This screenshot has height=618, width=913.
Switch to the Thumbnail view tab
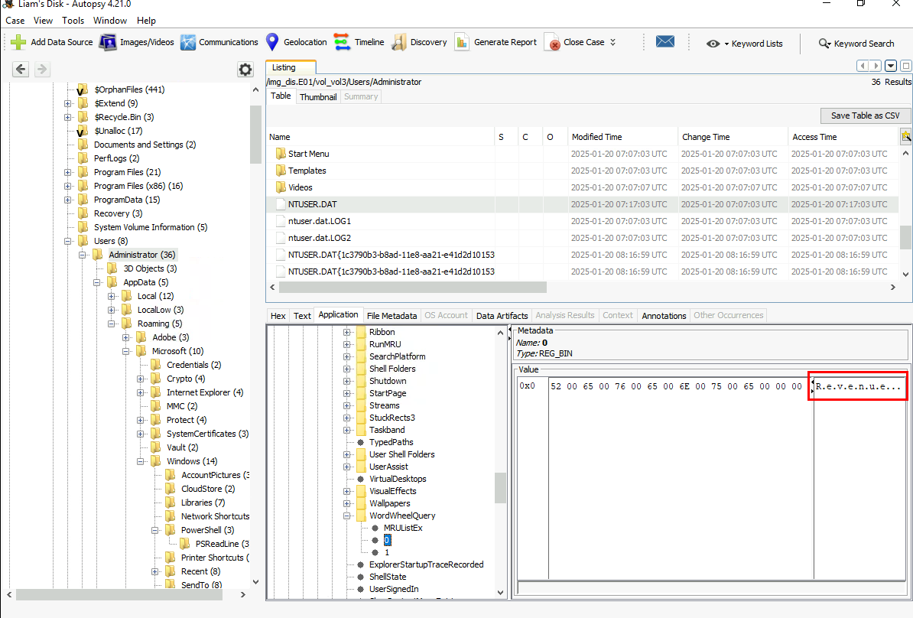(318, 97)
